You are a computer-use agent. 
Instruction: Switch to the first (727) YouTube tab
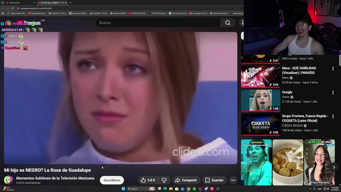pyautogui.click(x=20, y=3)
